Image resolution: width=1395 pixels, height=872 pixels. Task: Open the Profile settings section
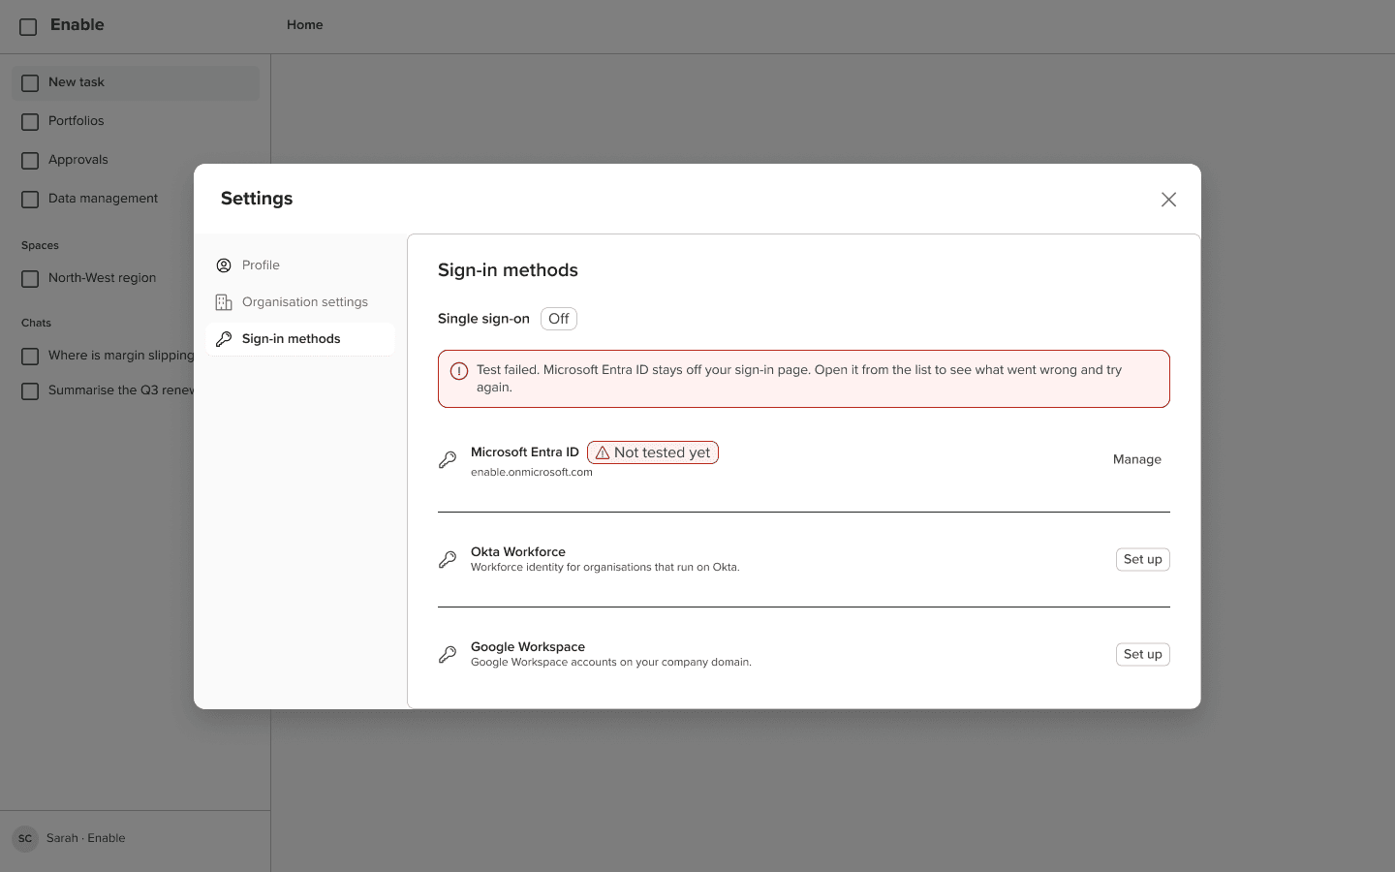(x=300, y=265)
